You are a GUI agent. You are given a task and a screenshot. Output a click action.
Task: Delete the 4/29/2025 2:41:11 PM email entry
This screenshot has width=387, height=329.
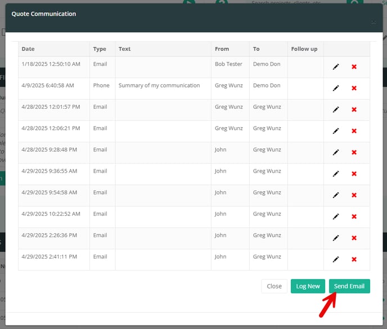click(354, 259)
